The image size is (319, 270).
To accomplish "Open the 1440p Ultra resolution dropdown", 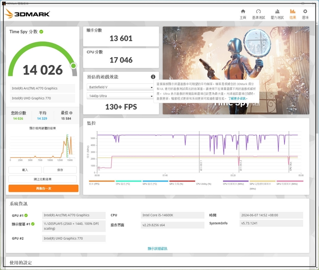I will 121,96.
